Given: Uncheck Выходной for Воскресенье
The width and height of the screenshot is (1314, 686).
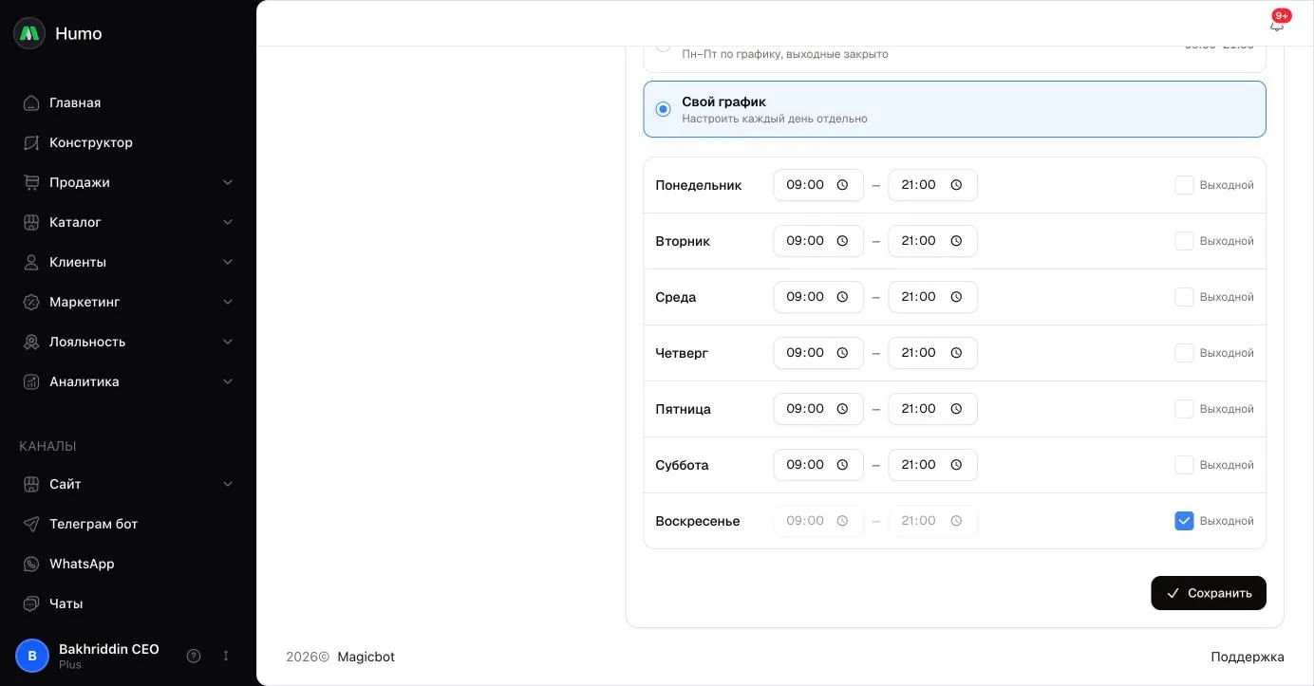Looking at the screenshot, I should tap(1184, 521).
